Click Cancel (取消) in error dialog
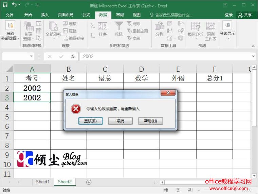This screenshot has height=194, width=258. (120, 121)
